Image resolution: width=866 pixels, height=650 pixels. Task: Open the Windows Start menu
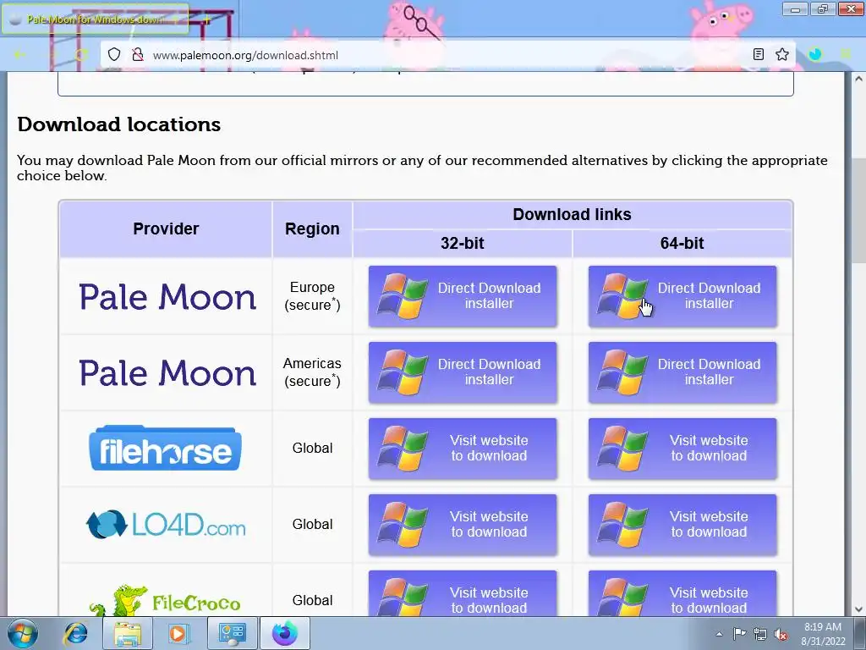point(22,633)
